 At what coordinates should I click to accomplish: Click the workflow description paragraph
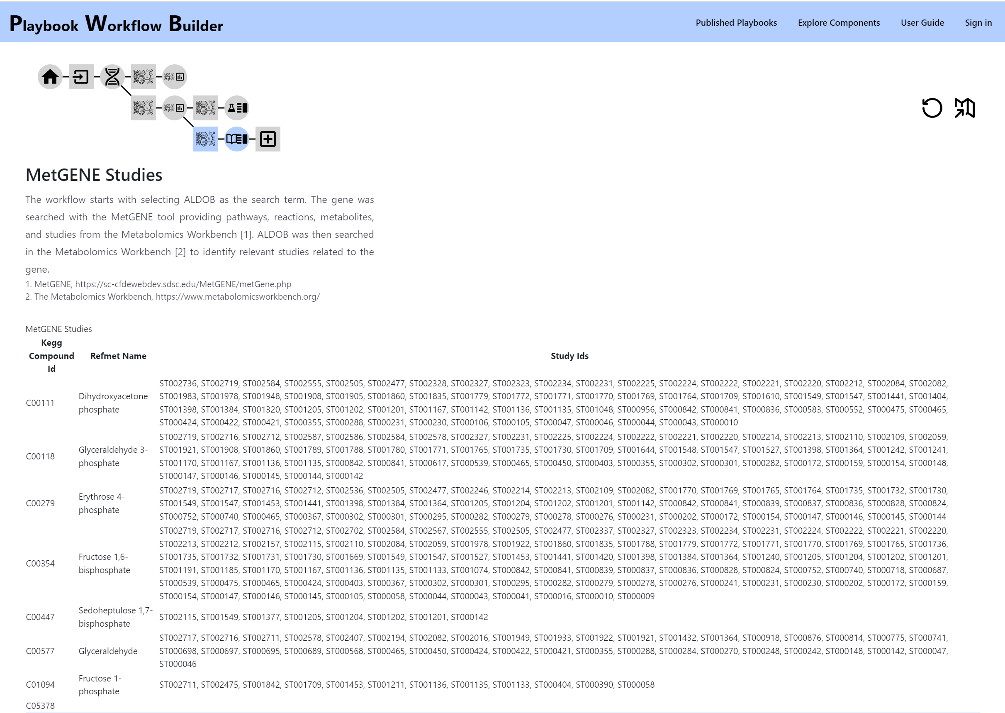200,234
